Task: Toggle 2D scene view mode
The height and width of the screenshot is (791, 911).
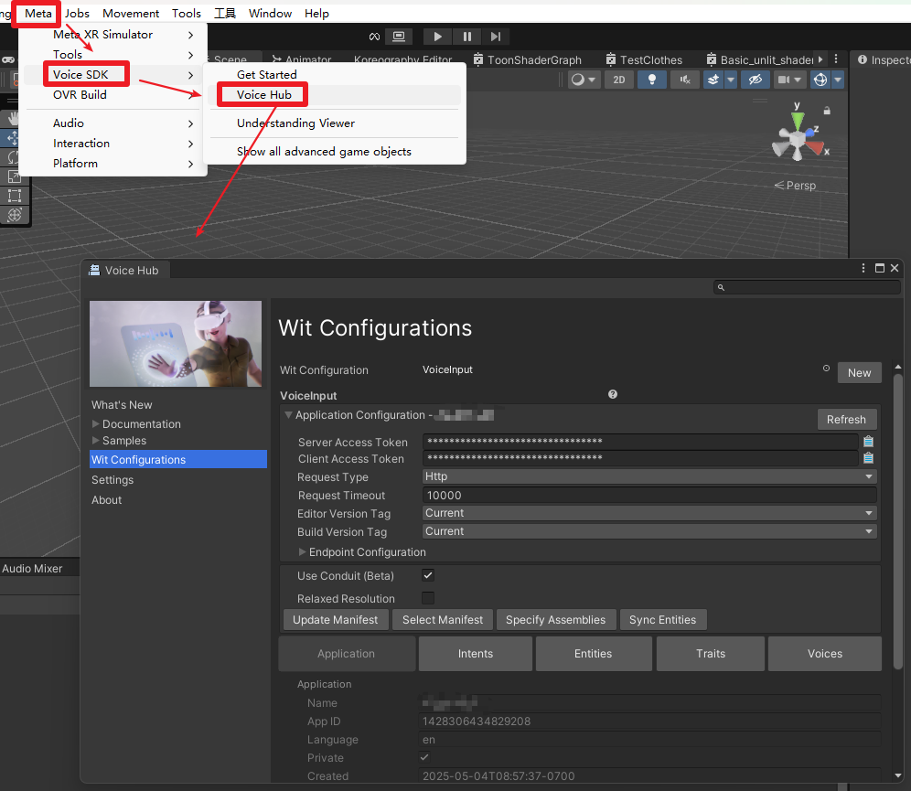Action: 618,80
